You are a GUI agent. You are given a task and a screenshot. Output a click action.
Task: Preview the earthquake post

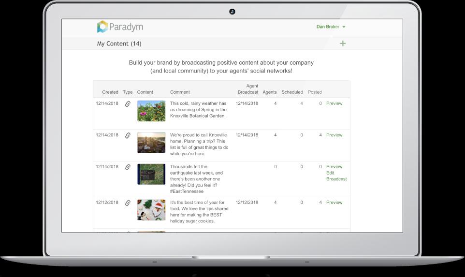coord(334,166)
